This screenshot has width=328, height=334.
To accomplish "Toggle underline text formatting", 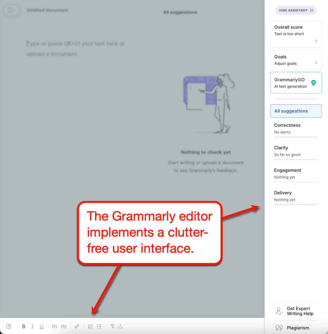I will [42, 326].
